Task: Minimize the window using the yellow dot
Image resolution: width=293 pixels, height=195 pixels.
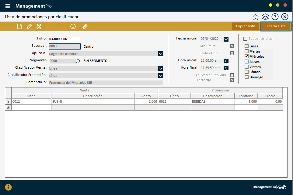Action: pyautogui.click(x=270, y=5)
